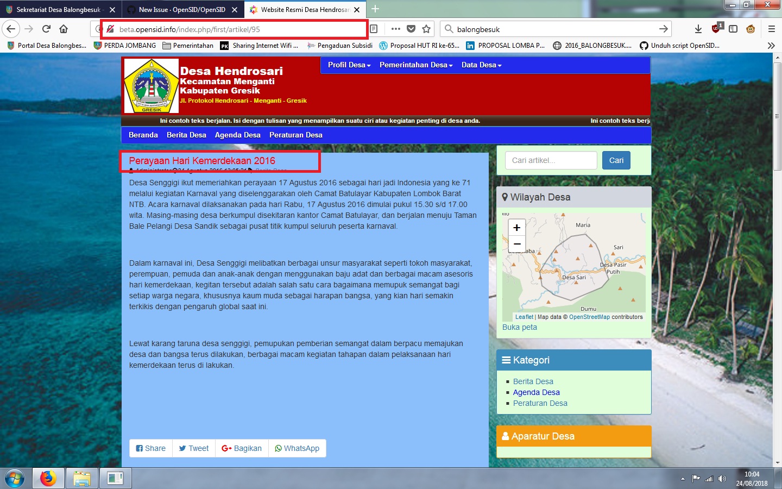This screenshot has height=489, width=782.
Task: Click the 'Cari artikel' input field
Action: 551,160
